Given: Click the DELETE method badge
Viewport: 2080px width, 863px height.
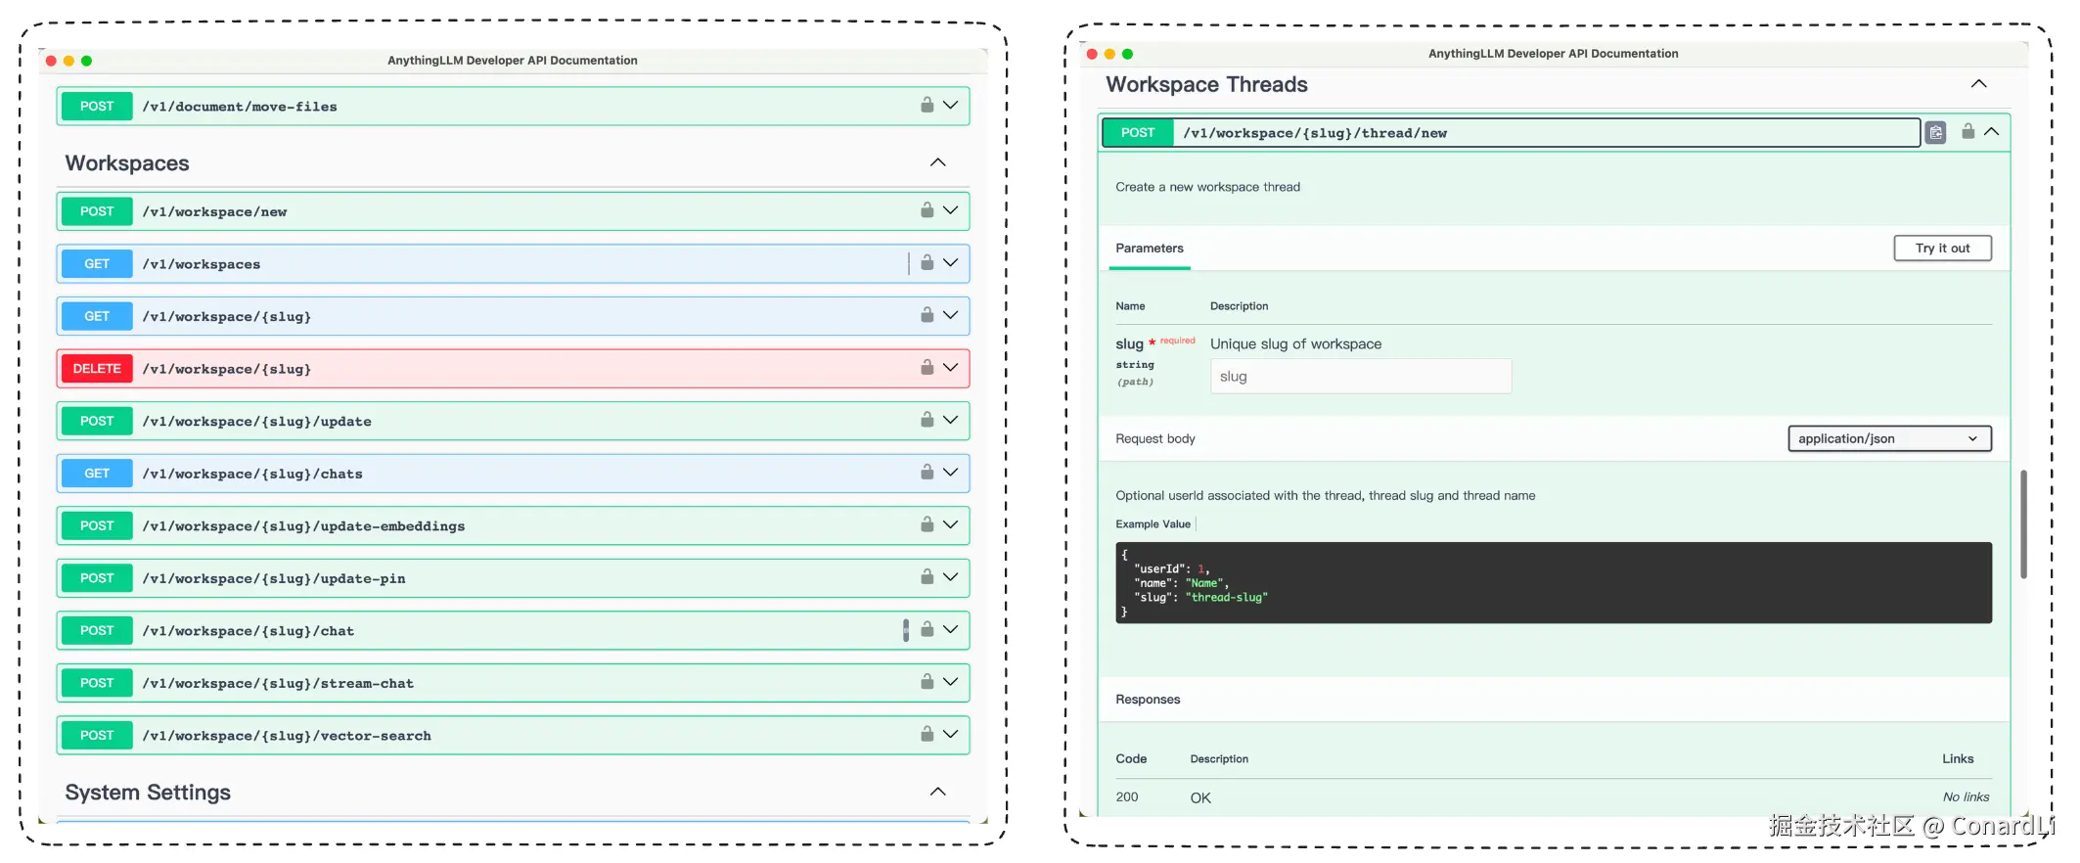Looking at the screenshot, I should [97, 369].
